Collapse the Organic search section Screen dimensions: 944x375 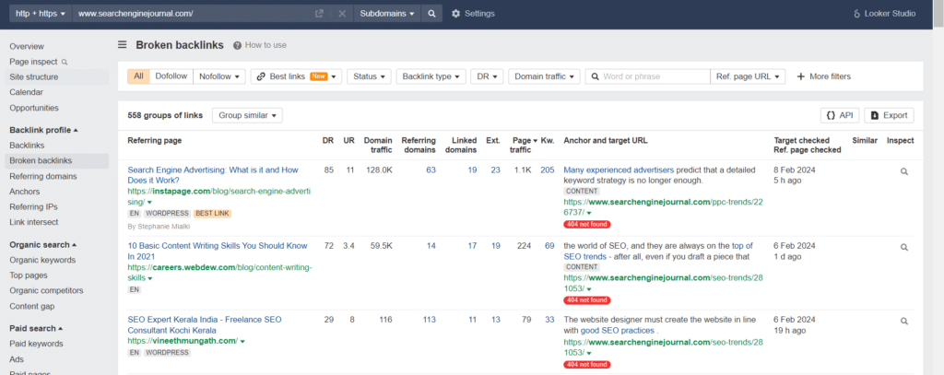click(x=43, y=244)
